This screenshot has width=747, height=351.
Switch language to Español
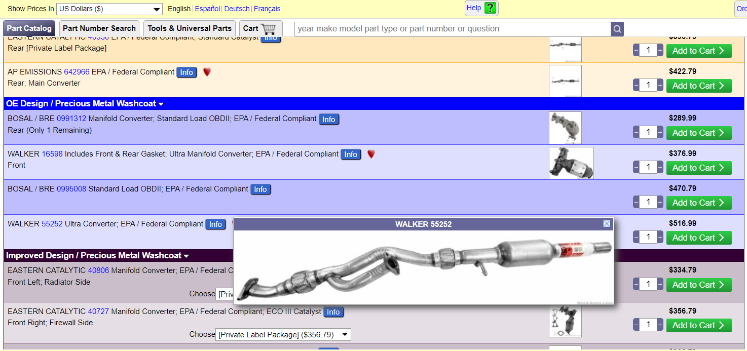(x=207, y=9)
